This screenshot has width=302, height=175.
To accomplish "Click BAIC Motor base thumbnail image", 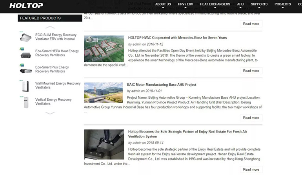I will point(104,92).
